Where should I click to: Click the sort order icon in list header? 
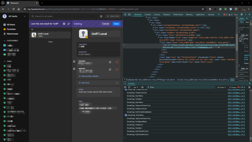68,24
